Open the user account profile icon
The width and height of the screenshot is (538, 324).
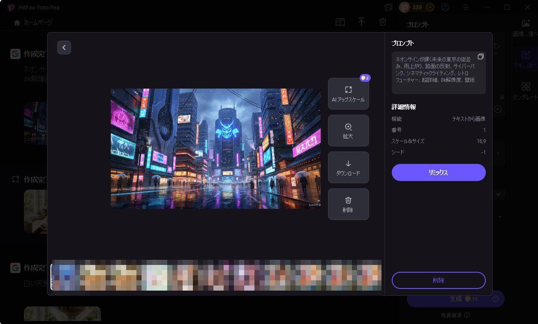pos(445,7)
